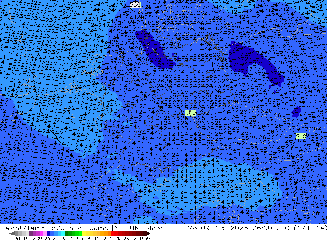This screenshot has width=327, height=240.
Task: Click the 560 contour label on the map's right side
Action: click(301, 137)
